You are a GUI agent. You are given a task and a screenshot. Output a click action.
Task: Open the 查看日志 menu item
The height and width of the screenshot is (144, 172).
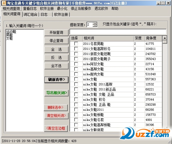[x=30, y=8]
